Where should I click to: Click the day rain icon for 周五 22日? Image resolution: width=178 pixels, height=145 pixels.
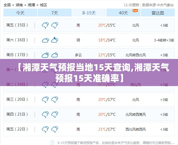[45, 129]
